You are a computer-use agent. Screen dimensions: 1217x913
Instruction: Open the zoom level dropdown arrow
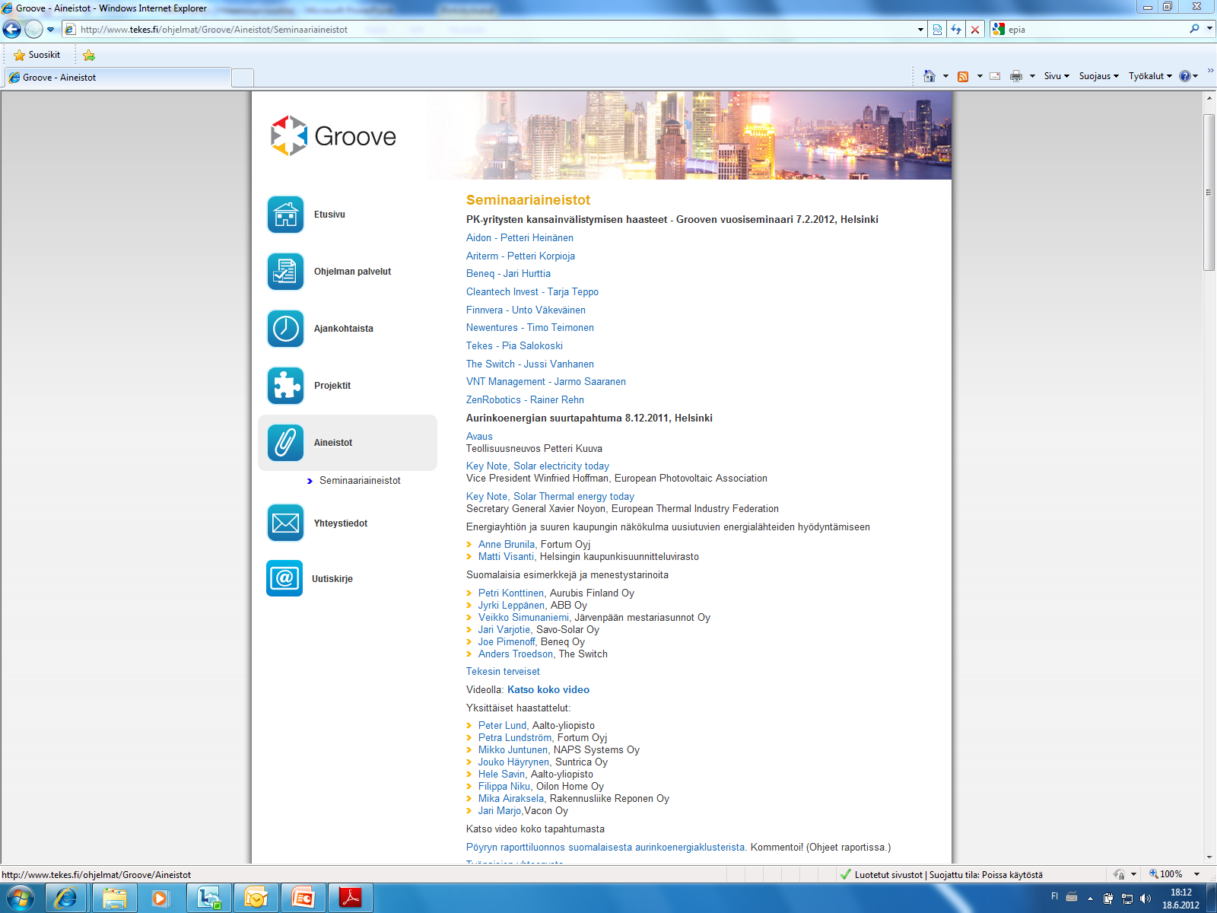tap(1196, 874)
